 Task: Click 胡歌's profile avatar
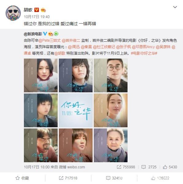click(13, 13)
